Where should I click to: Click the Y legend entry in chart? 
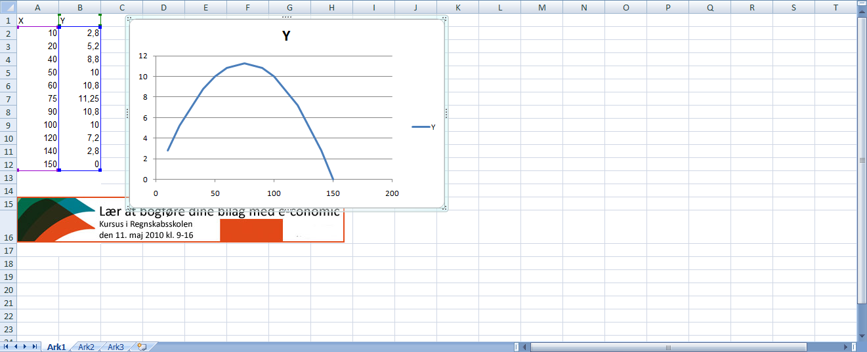[x=424, y=127]
